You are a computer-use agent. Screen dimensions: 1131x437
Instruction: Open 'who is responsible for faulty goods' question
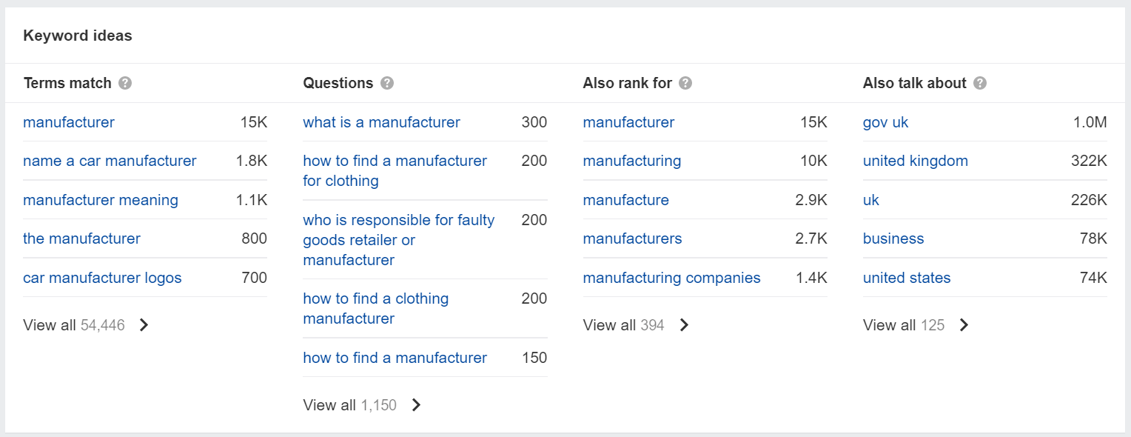click(x=399, y=239)
